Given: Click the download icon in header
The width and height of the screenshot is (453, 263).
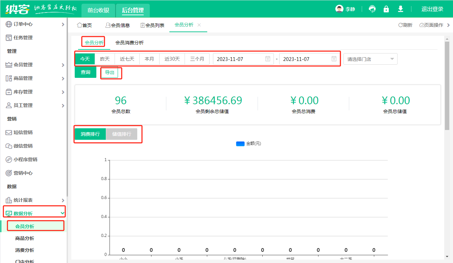Looking at the screenshot, I should 401,9.
